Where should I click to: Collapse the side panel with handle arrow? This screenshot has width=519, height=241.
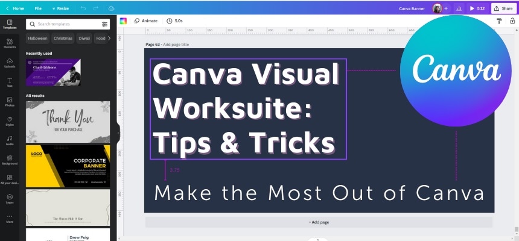pos(118,133)
